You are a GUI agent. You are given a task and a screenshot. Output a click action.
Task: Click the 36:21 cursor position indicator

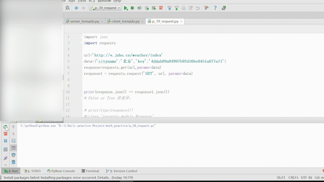point(281,177)
